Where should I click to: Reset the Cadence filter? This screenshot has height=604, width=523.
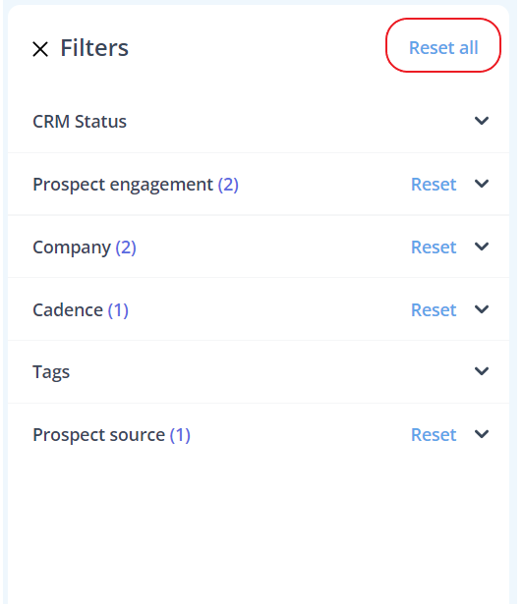pos(434,309)
